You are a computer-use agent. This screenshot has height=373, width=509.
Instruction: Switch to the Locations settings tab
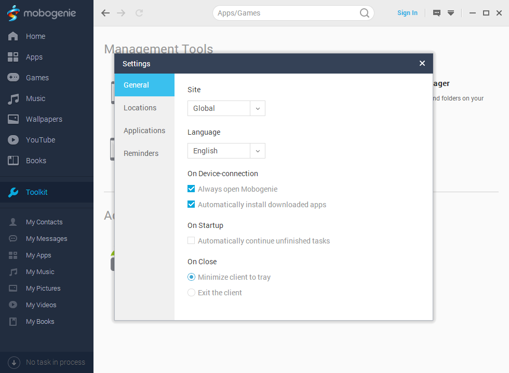coord(140,108)
